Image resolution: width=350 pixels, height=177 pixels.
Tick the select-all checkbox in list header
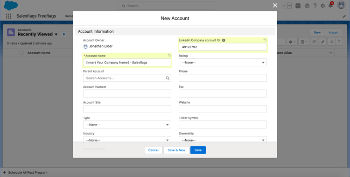[x=21, y=53]
